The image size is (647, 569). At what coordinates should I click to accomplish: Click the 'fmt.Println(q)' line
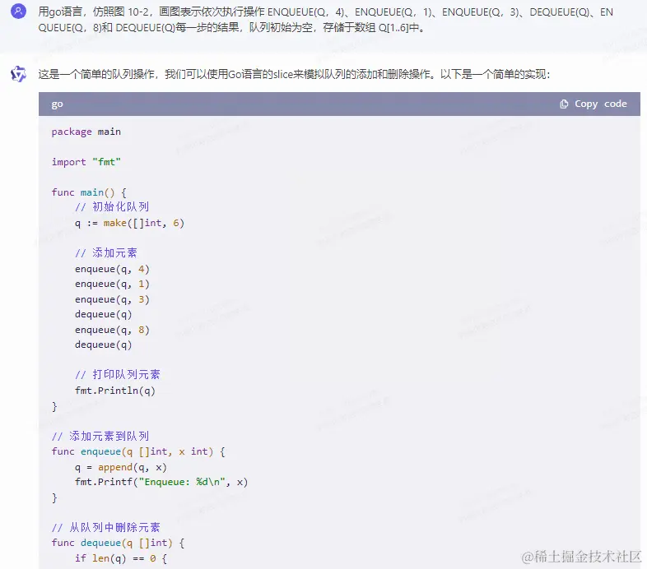pos(114,391)
